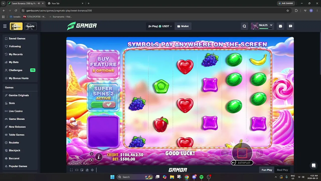
Task: Open Discord from the taskbar
Action: pyautogui.click(x=194, y=177)
